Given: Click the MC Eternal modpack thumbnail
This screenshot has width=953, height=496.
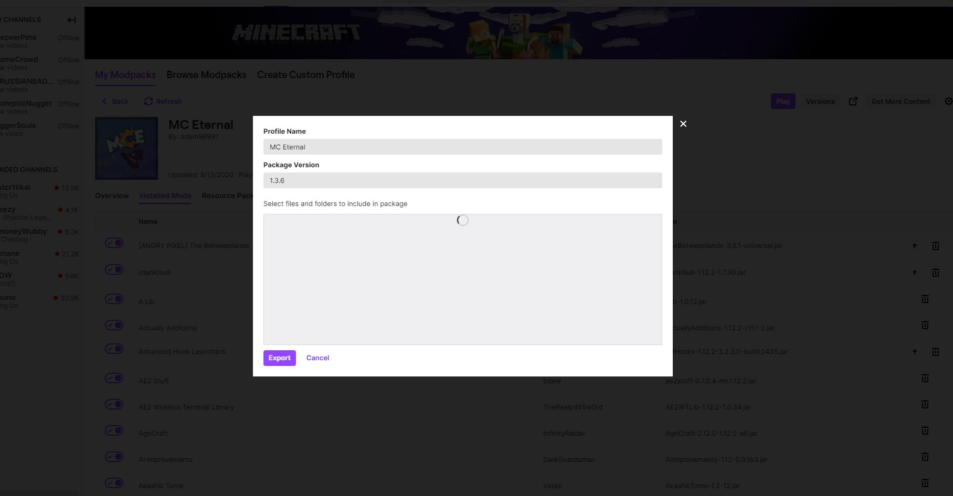Looking at the screenshot, I should click(126, 148).
